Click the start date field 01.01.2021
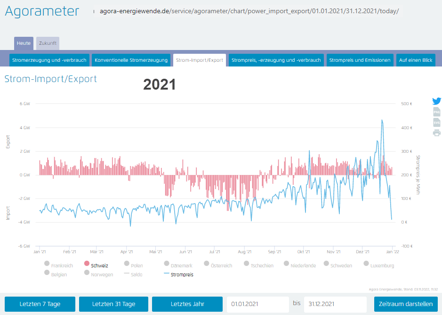Viewport: 442px width, 315px height. [258, 304]
